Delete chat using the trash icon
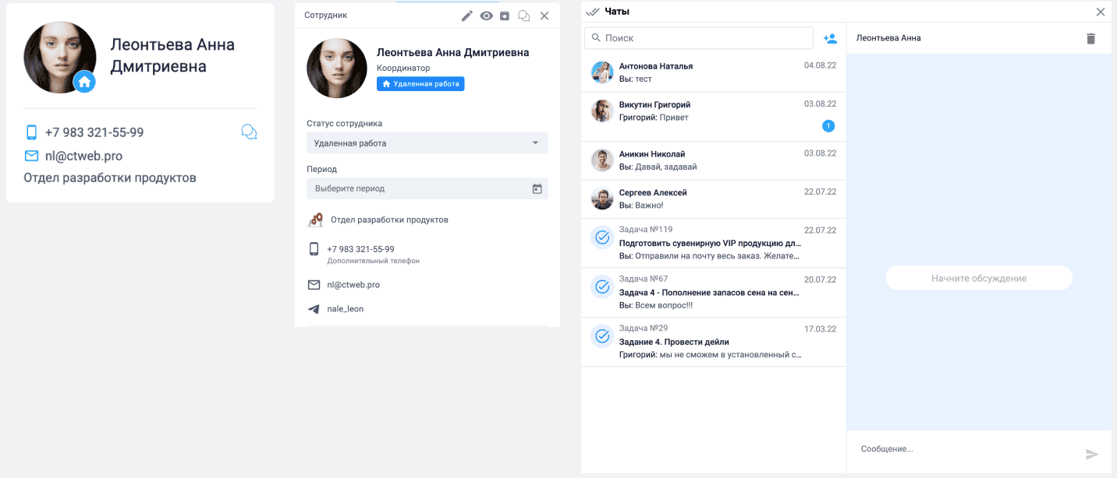This screenshot has height=478, width=1117. tap(1090, 38)
